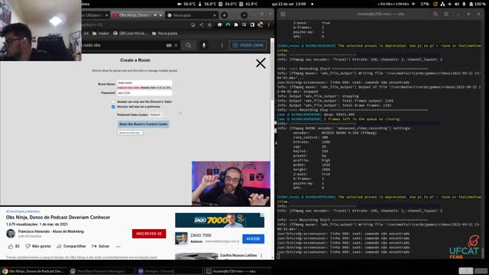The width and height of the screenshot is (489, 275).
Task: Open the Francisco Honorato - Aluno de Marketing channel
Action: coord(51,231)
